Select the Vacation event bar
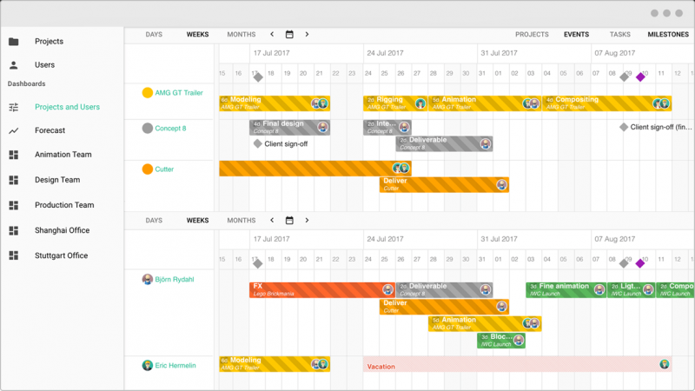 tap(517, 364)
